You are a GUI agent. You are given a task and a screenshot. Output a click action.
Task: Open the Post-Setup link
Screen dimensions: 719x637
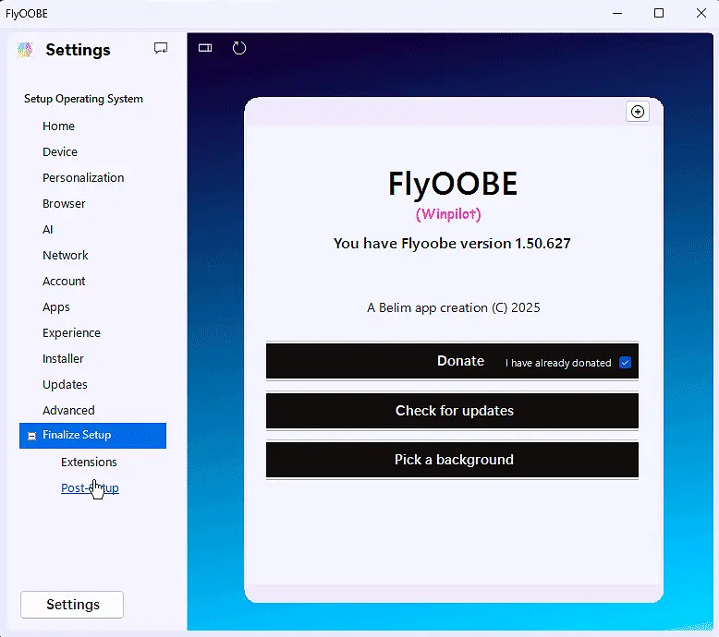(90, 488)
